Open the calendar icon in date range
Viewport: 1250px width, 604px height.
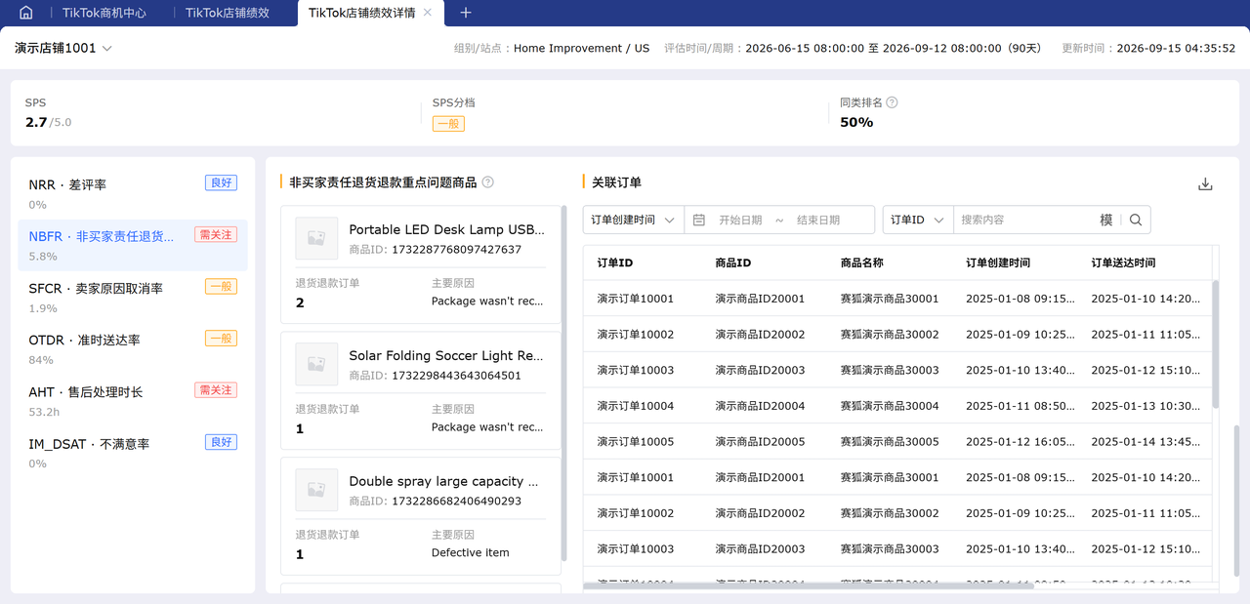pyautogui.click(x=699, y=221)
